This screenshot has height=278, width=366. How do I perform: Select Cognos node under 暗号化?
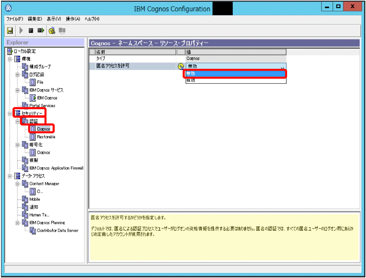pyautogui.click(x=43, y=152)
